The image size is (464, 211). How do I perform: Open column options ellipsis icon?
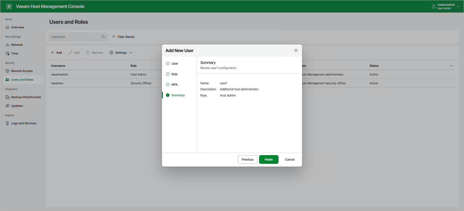coord(451,66)
